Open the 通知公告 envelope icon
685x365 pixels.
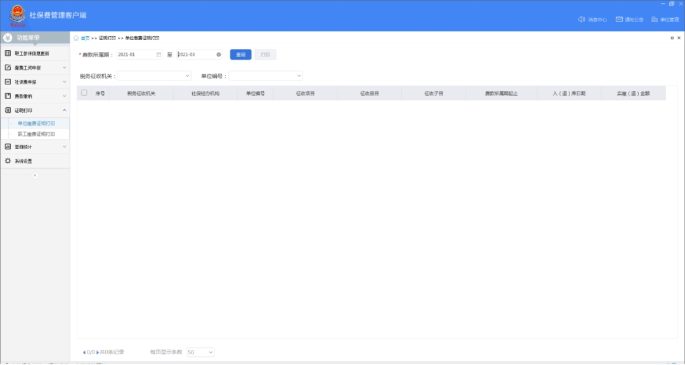tap(618, 20)
